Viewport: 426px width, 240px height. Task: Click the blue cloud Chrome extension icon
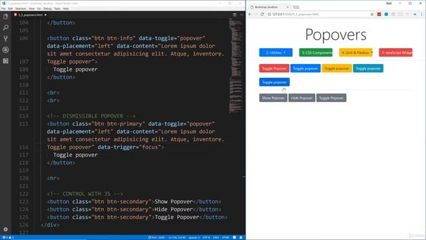click(x=415, y=14)
